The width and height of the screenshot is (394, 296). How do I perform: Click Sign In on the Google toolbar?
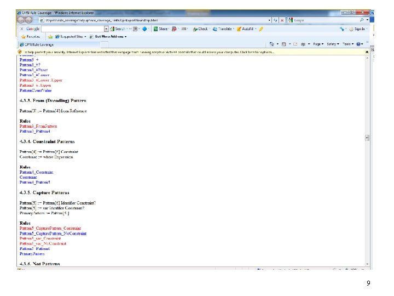point(357,29)
